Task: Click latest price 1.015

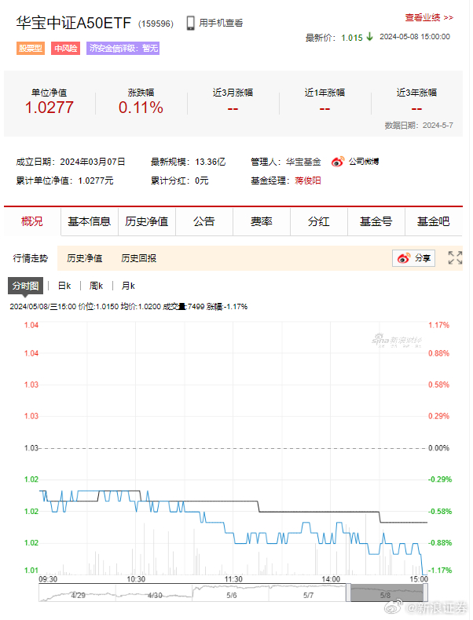Action: point(352,38)
